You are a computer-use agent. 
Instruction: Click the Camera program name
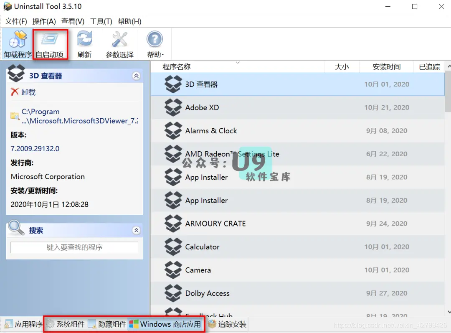pyautogui.click(x=198, y=270)
